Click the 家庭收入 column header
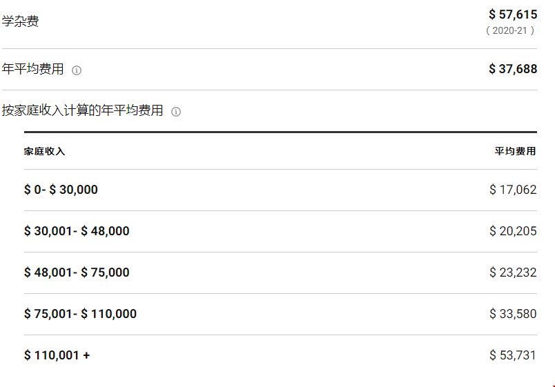Image resolution: width=555 pixels, height=387 pixels. 44,152
